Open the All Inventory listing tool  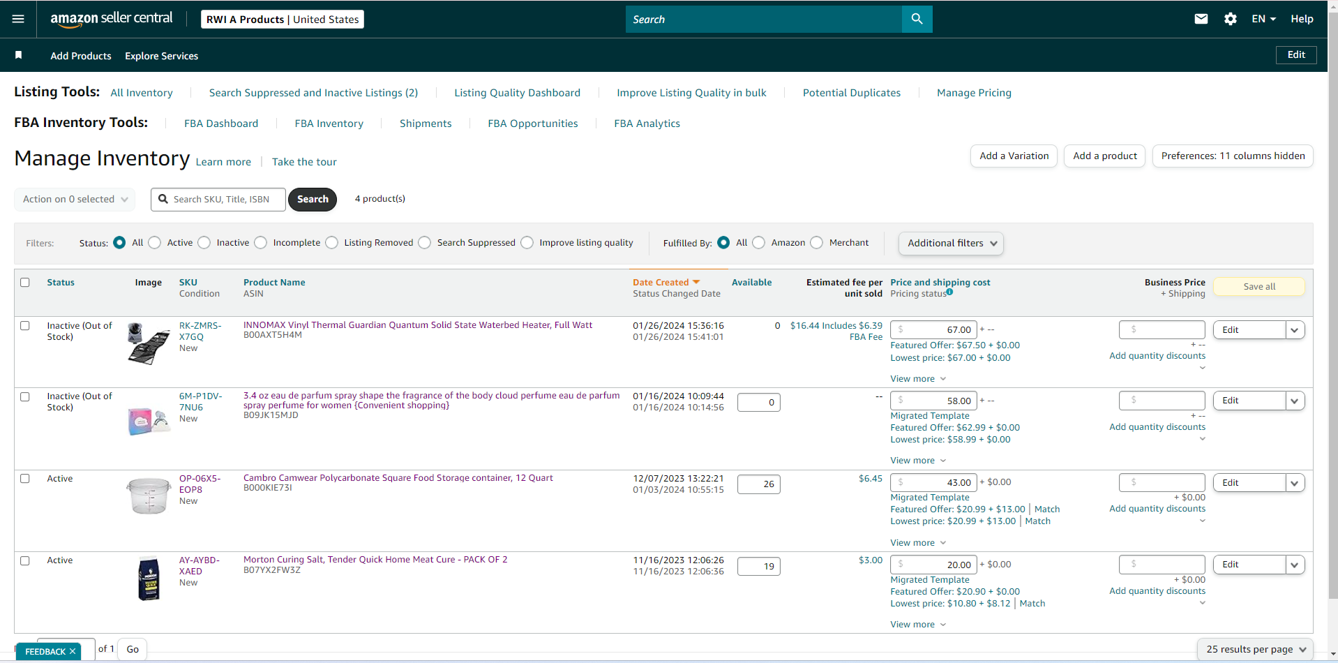142,93
